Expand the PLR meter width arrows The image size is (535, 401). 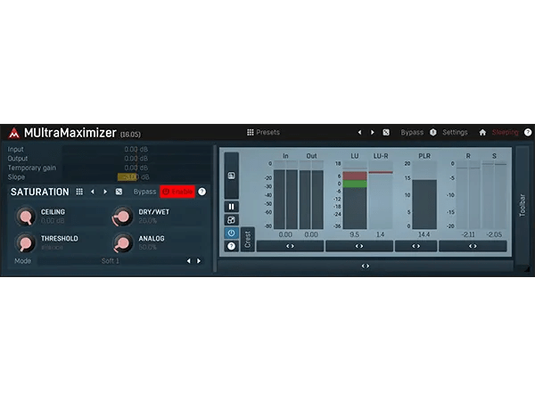(x=416, y=246)
